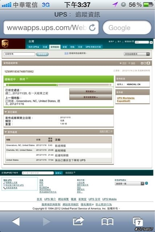Click the 17:04 United States table row
The image size is (155, 232).
tap(58, 160)
